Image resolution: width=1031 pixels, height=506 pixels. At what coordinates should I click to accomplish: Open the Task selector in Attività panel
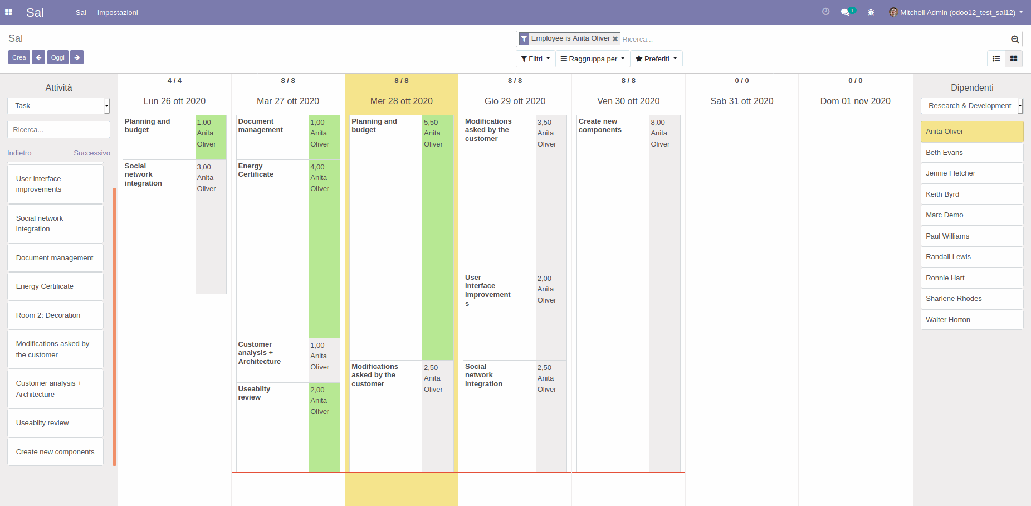pyautogui.click(x=58, y=105)
